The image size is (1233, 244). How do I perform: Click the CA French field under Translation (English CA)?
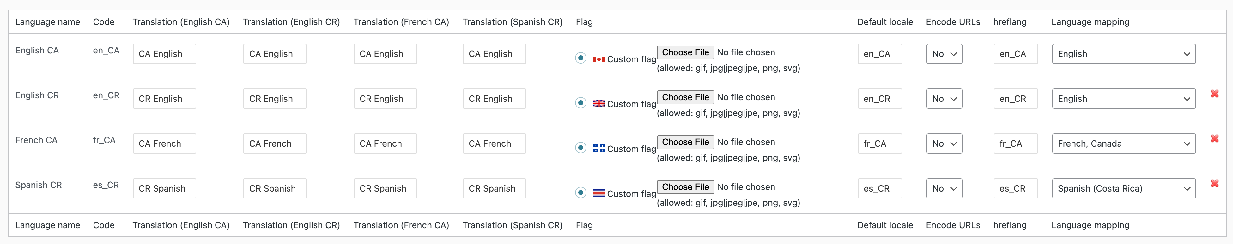[x=164, y=143]
